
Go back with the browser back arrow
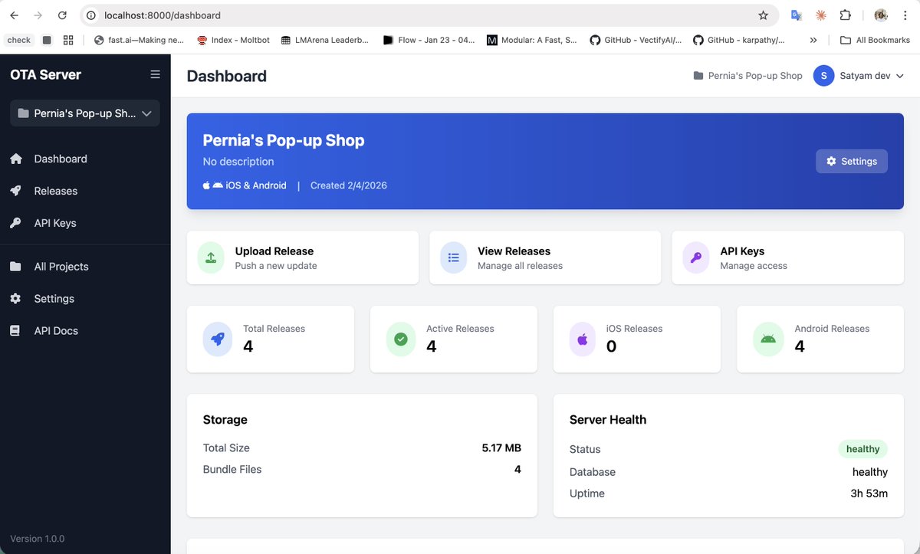(14, 15)
